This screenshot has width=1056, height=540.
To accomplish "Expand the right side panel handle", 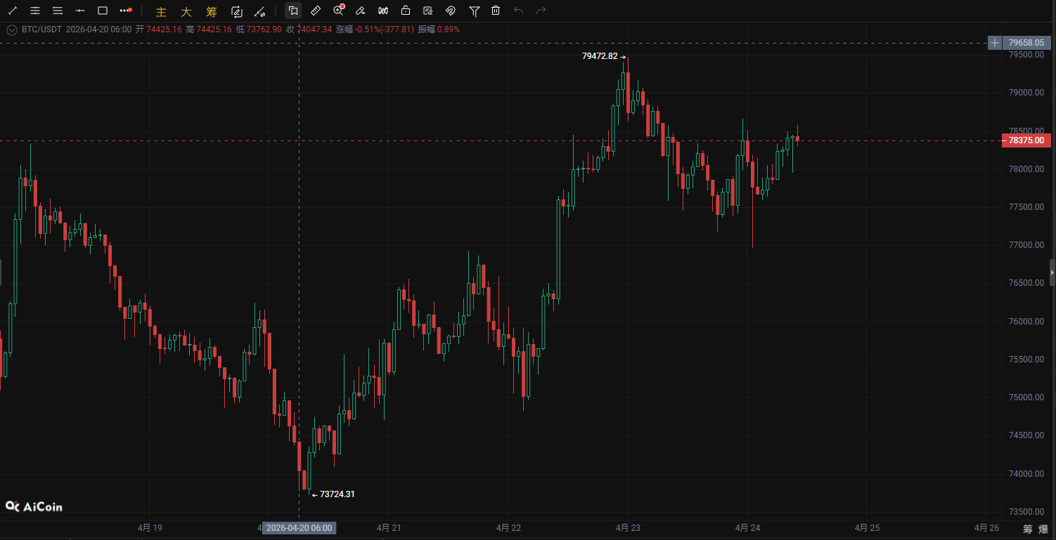I will pos(1052,272).
